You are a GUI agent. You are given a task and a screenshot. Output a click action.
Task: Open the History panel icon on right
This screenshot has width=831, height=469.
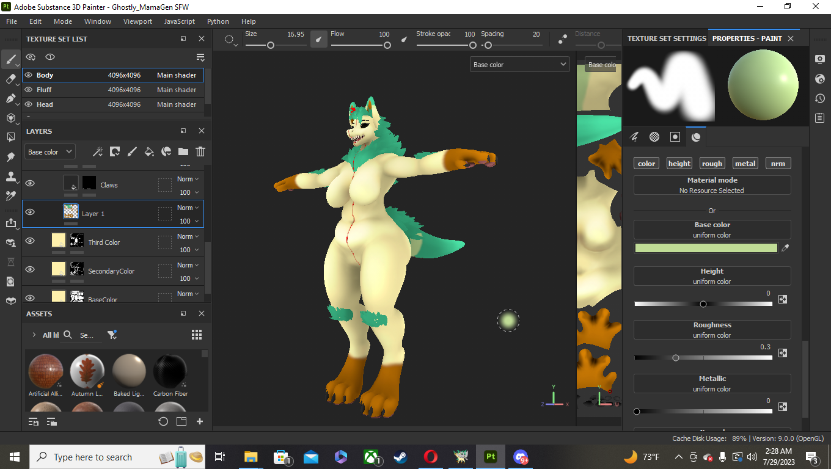point(820,98)
